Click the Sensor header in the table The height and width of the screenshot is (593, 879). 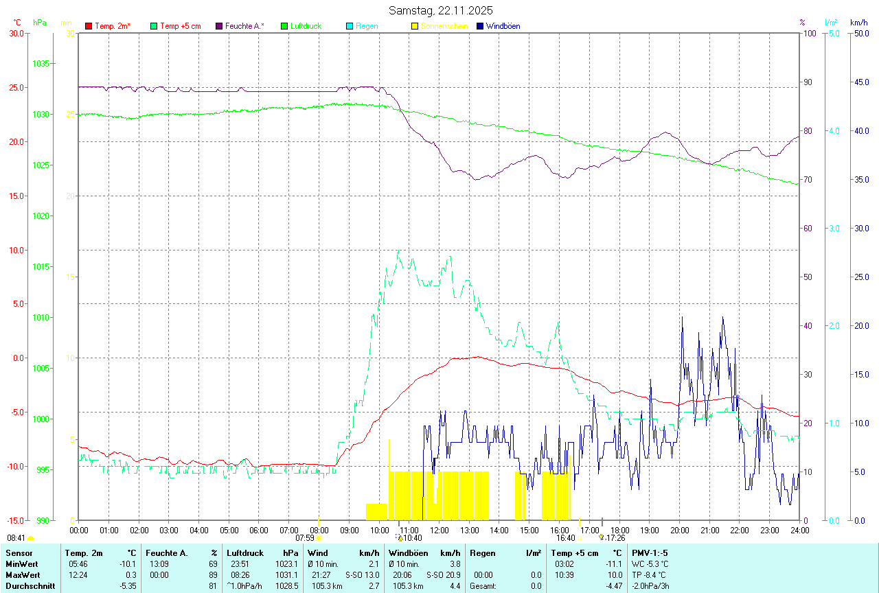tap(19, 553)
